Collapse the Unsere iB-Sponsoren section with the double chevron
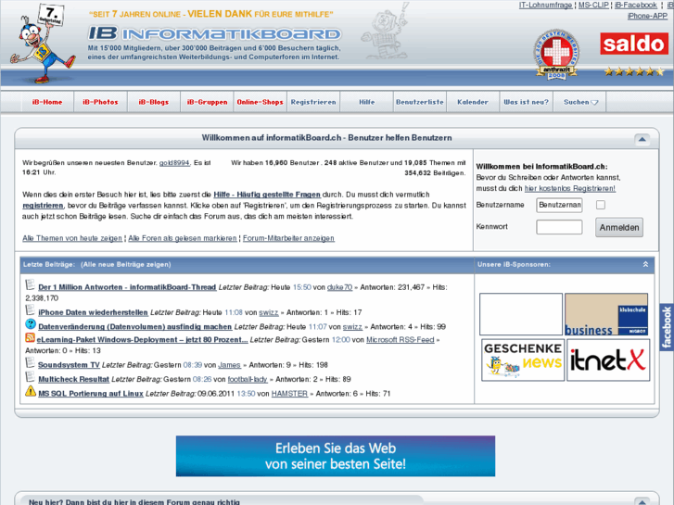 click(645, 264)
